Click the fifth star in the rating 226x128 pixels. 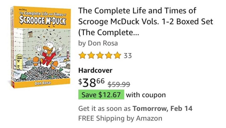(x=117, y=56)
